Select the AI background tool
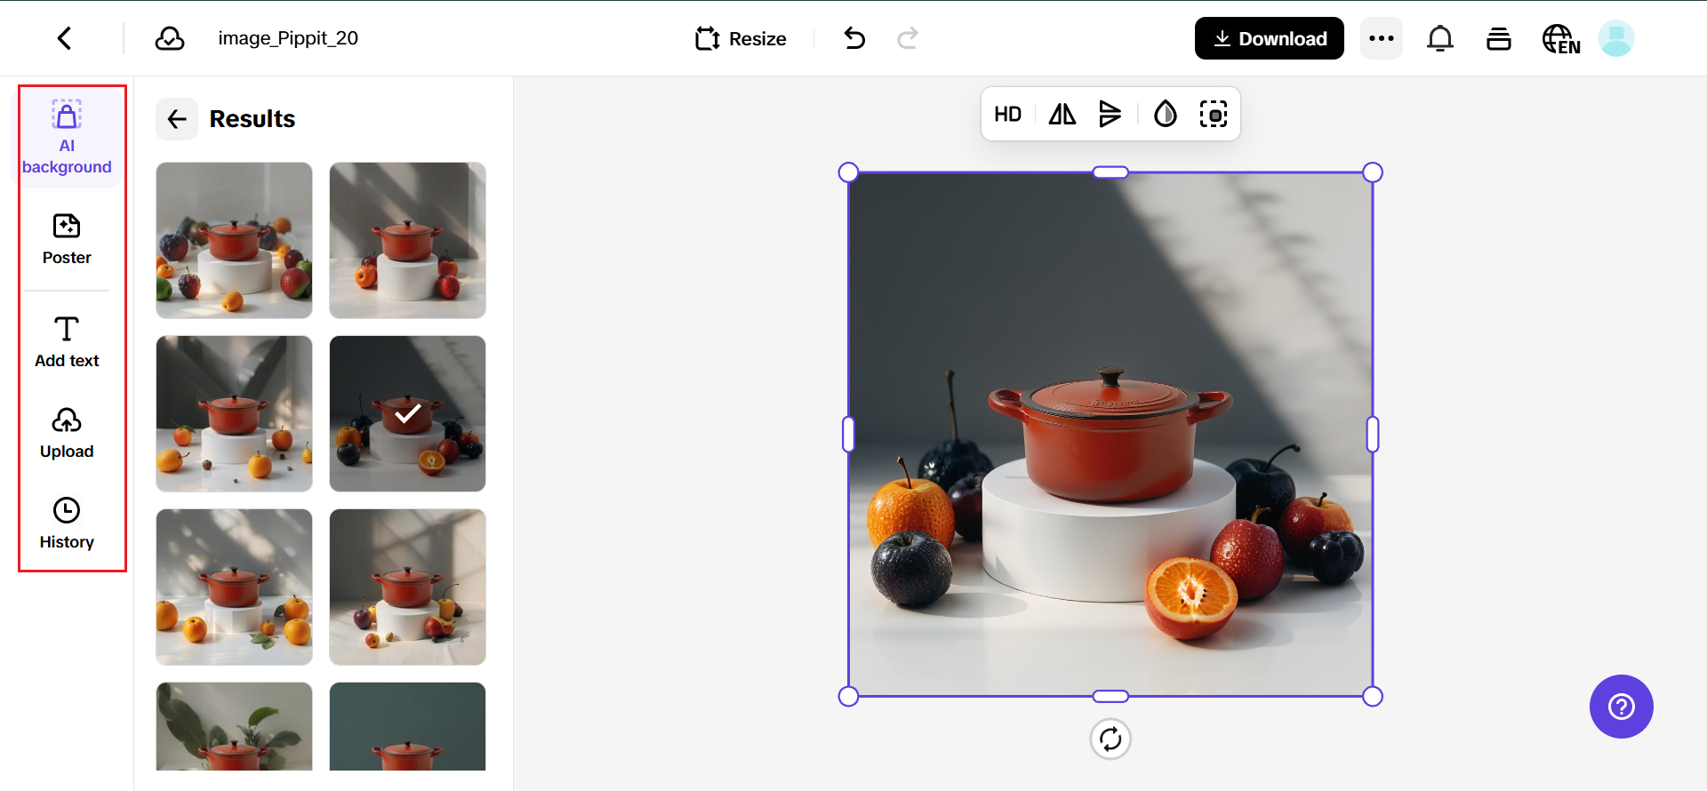The image size is (1707, 791). tap(67, 138)
